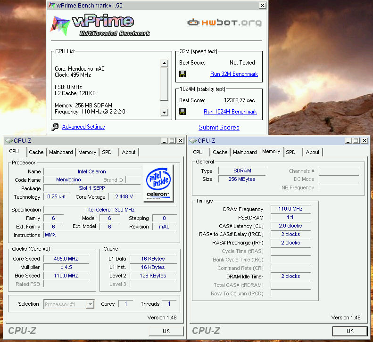
Task: Click the wrench icon beside Advanced Settings
Action: coord(55,127)
